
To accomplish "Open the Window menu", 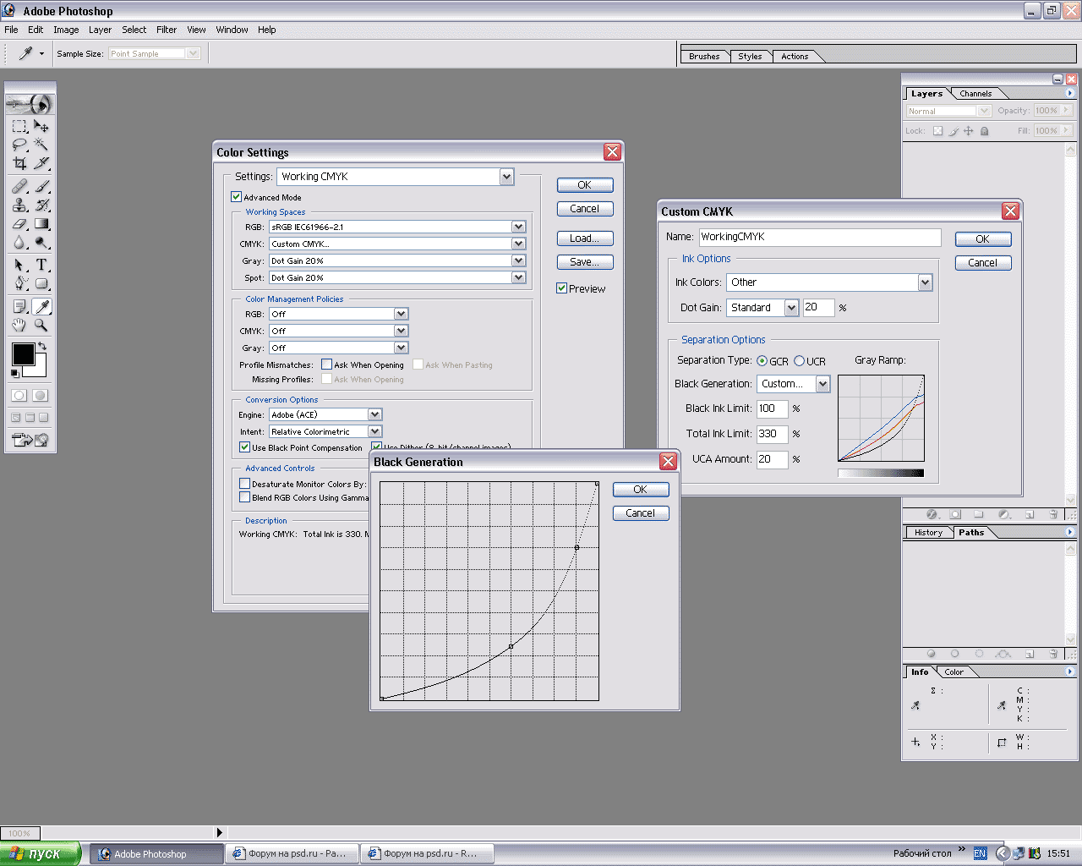I will tap(232, 30).
